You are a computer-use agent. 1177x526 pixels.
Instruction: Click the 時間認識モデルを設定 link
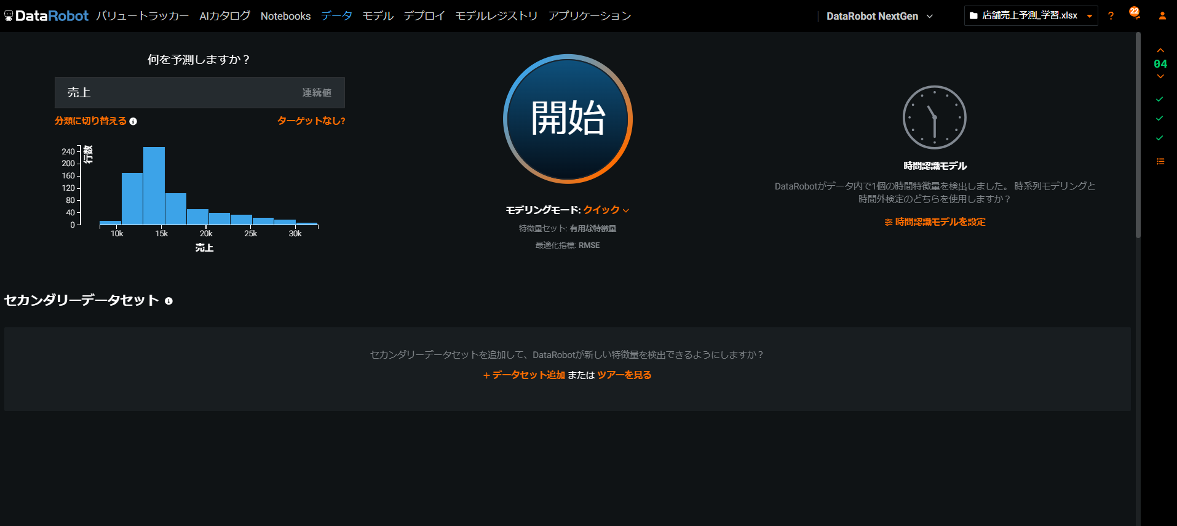935,221
